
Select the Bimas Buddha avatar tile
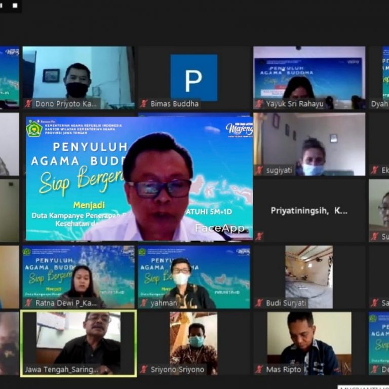click(194, 77)
